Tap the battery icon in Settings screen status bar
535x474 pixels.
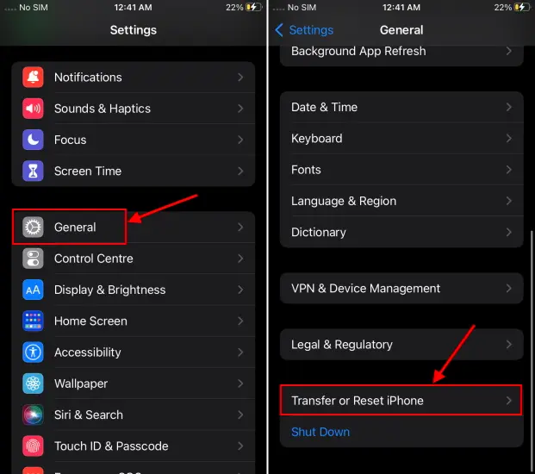click(254, 7)
